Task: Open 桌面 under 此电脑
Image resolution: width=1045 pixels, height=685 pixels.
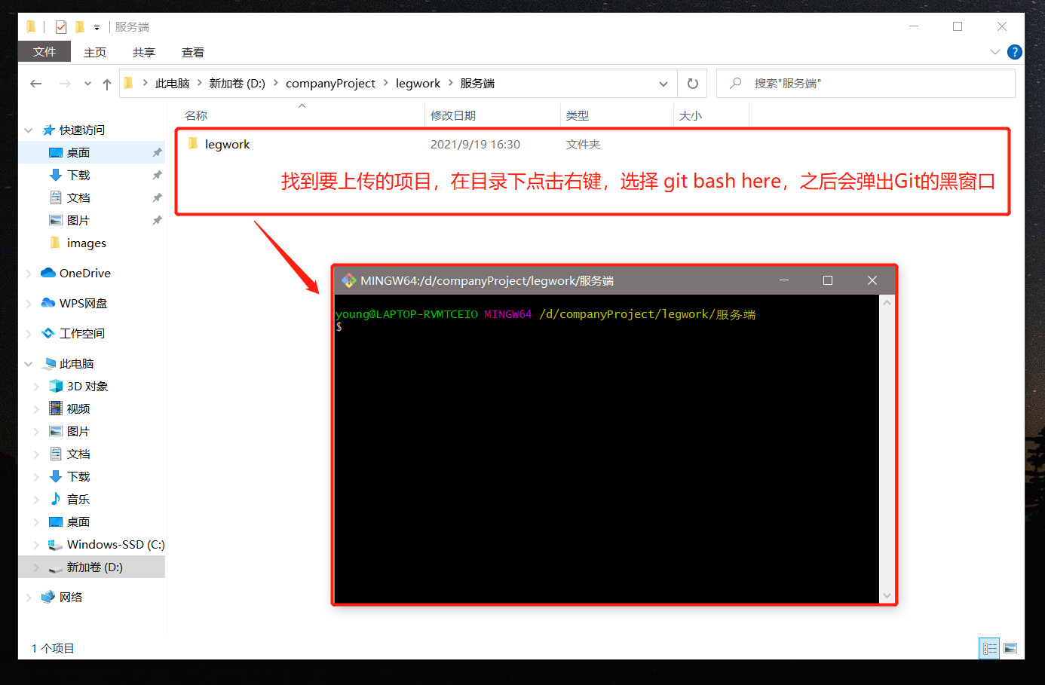Action: click(x=78, y=522)
